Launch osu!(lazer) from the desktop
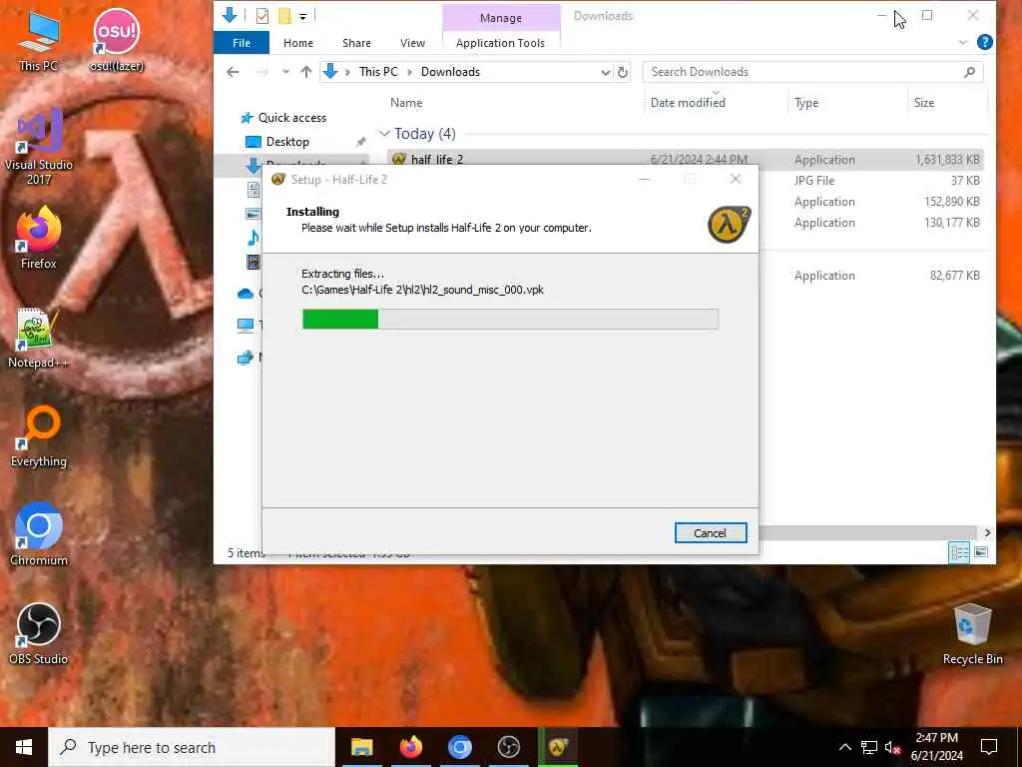 click(x=116, y=39)
